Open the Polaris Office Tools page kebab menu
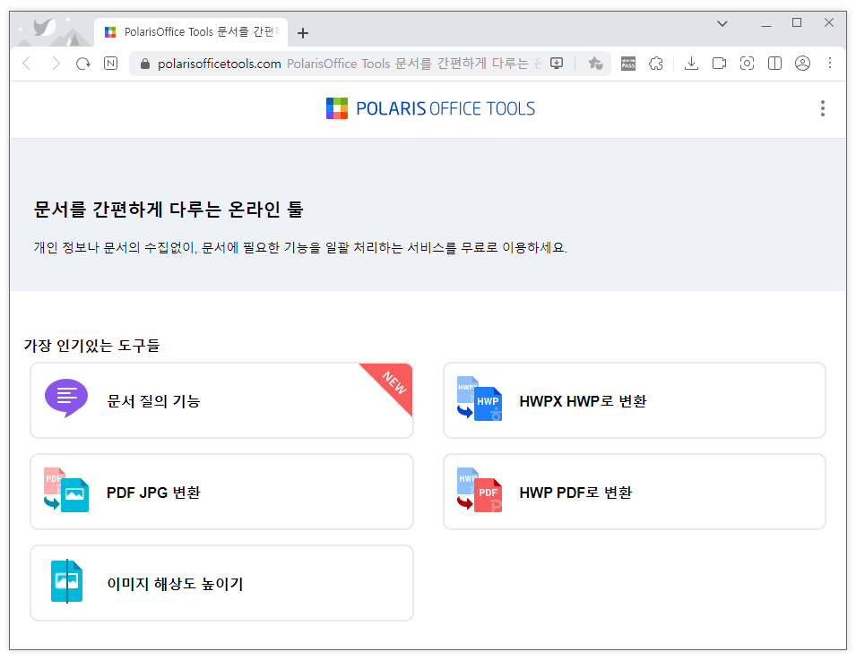The image size is (856, 660). click(823, 108)
